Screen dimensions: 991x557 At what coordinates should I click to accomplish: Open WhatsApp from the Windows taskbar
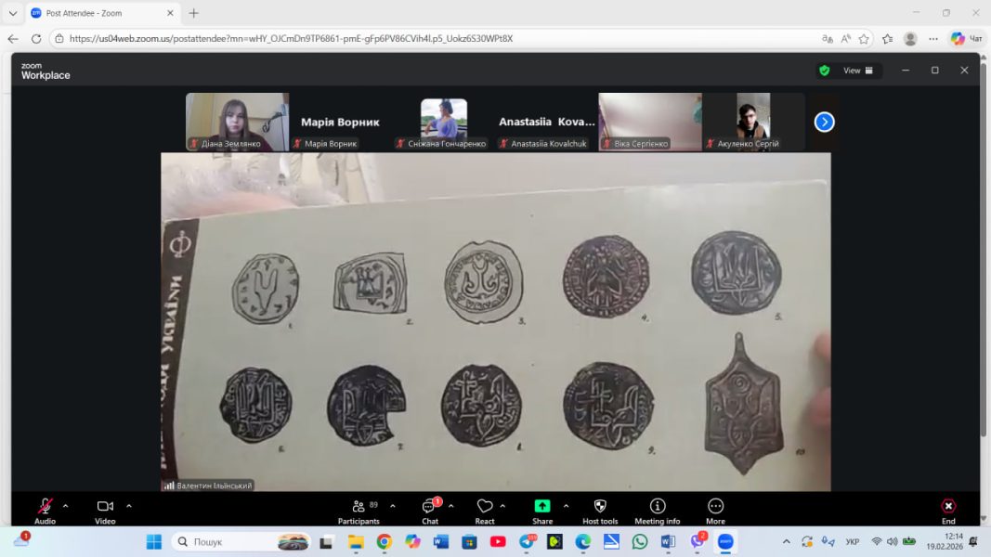tap(639, 541)
